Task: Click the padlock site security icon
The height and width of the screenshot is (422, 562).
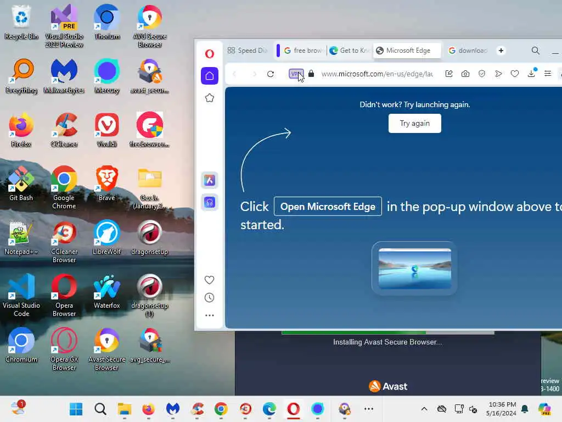Action: click(311, 74)
